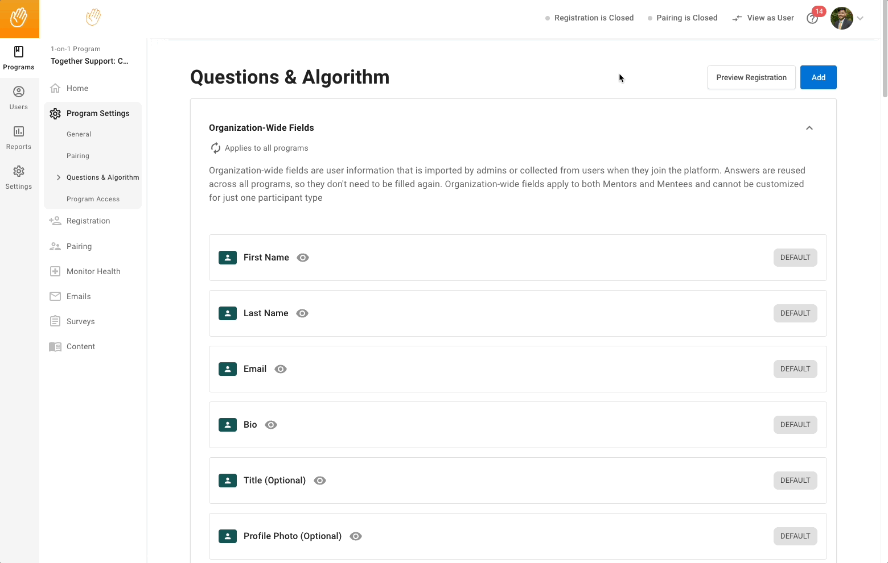The image size is (888, 563).
Task: Click the Program Settings gear icon
Action: 55,114
